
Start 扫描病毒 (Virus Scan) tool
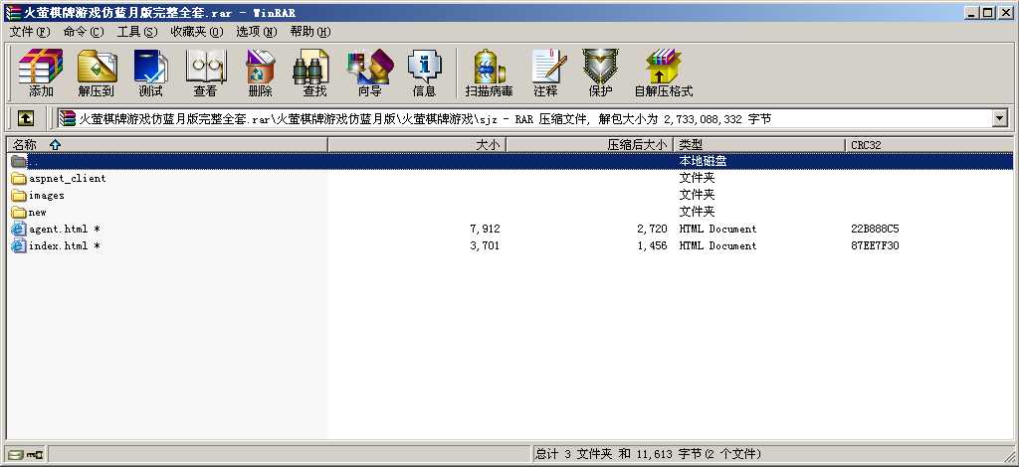pyautogui.click(x=490, y=72)
